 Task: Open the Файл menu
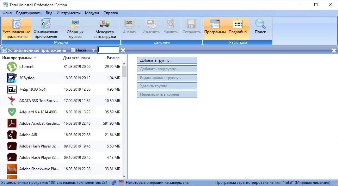(7, 13)
